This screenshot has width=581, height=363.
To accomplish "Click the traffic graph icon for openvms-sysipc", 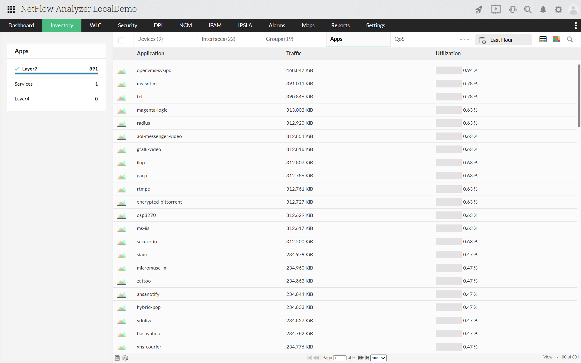I will click(x=122, y=70).
